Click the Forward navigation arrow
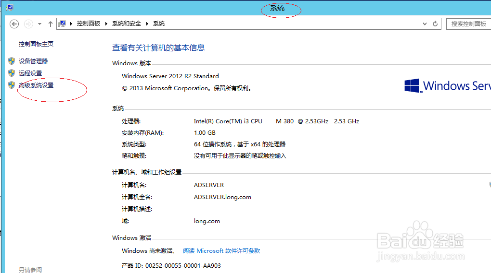 click(x=28, y=24)
